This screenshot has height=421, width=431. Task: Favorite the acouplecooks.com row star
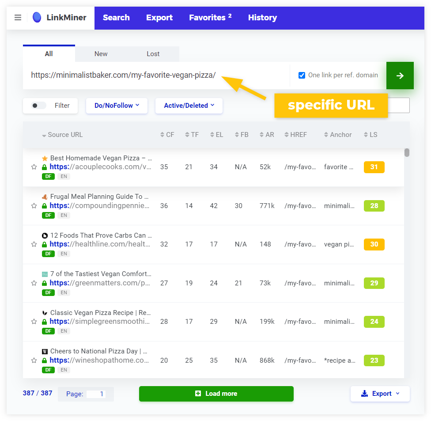click(34, 167)
